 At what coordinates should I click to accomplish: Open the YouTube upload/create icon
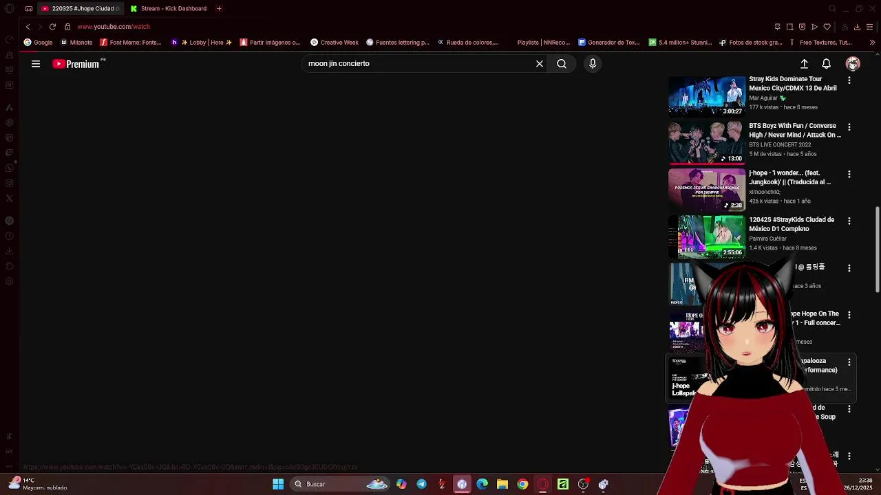[804, 64]
